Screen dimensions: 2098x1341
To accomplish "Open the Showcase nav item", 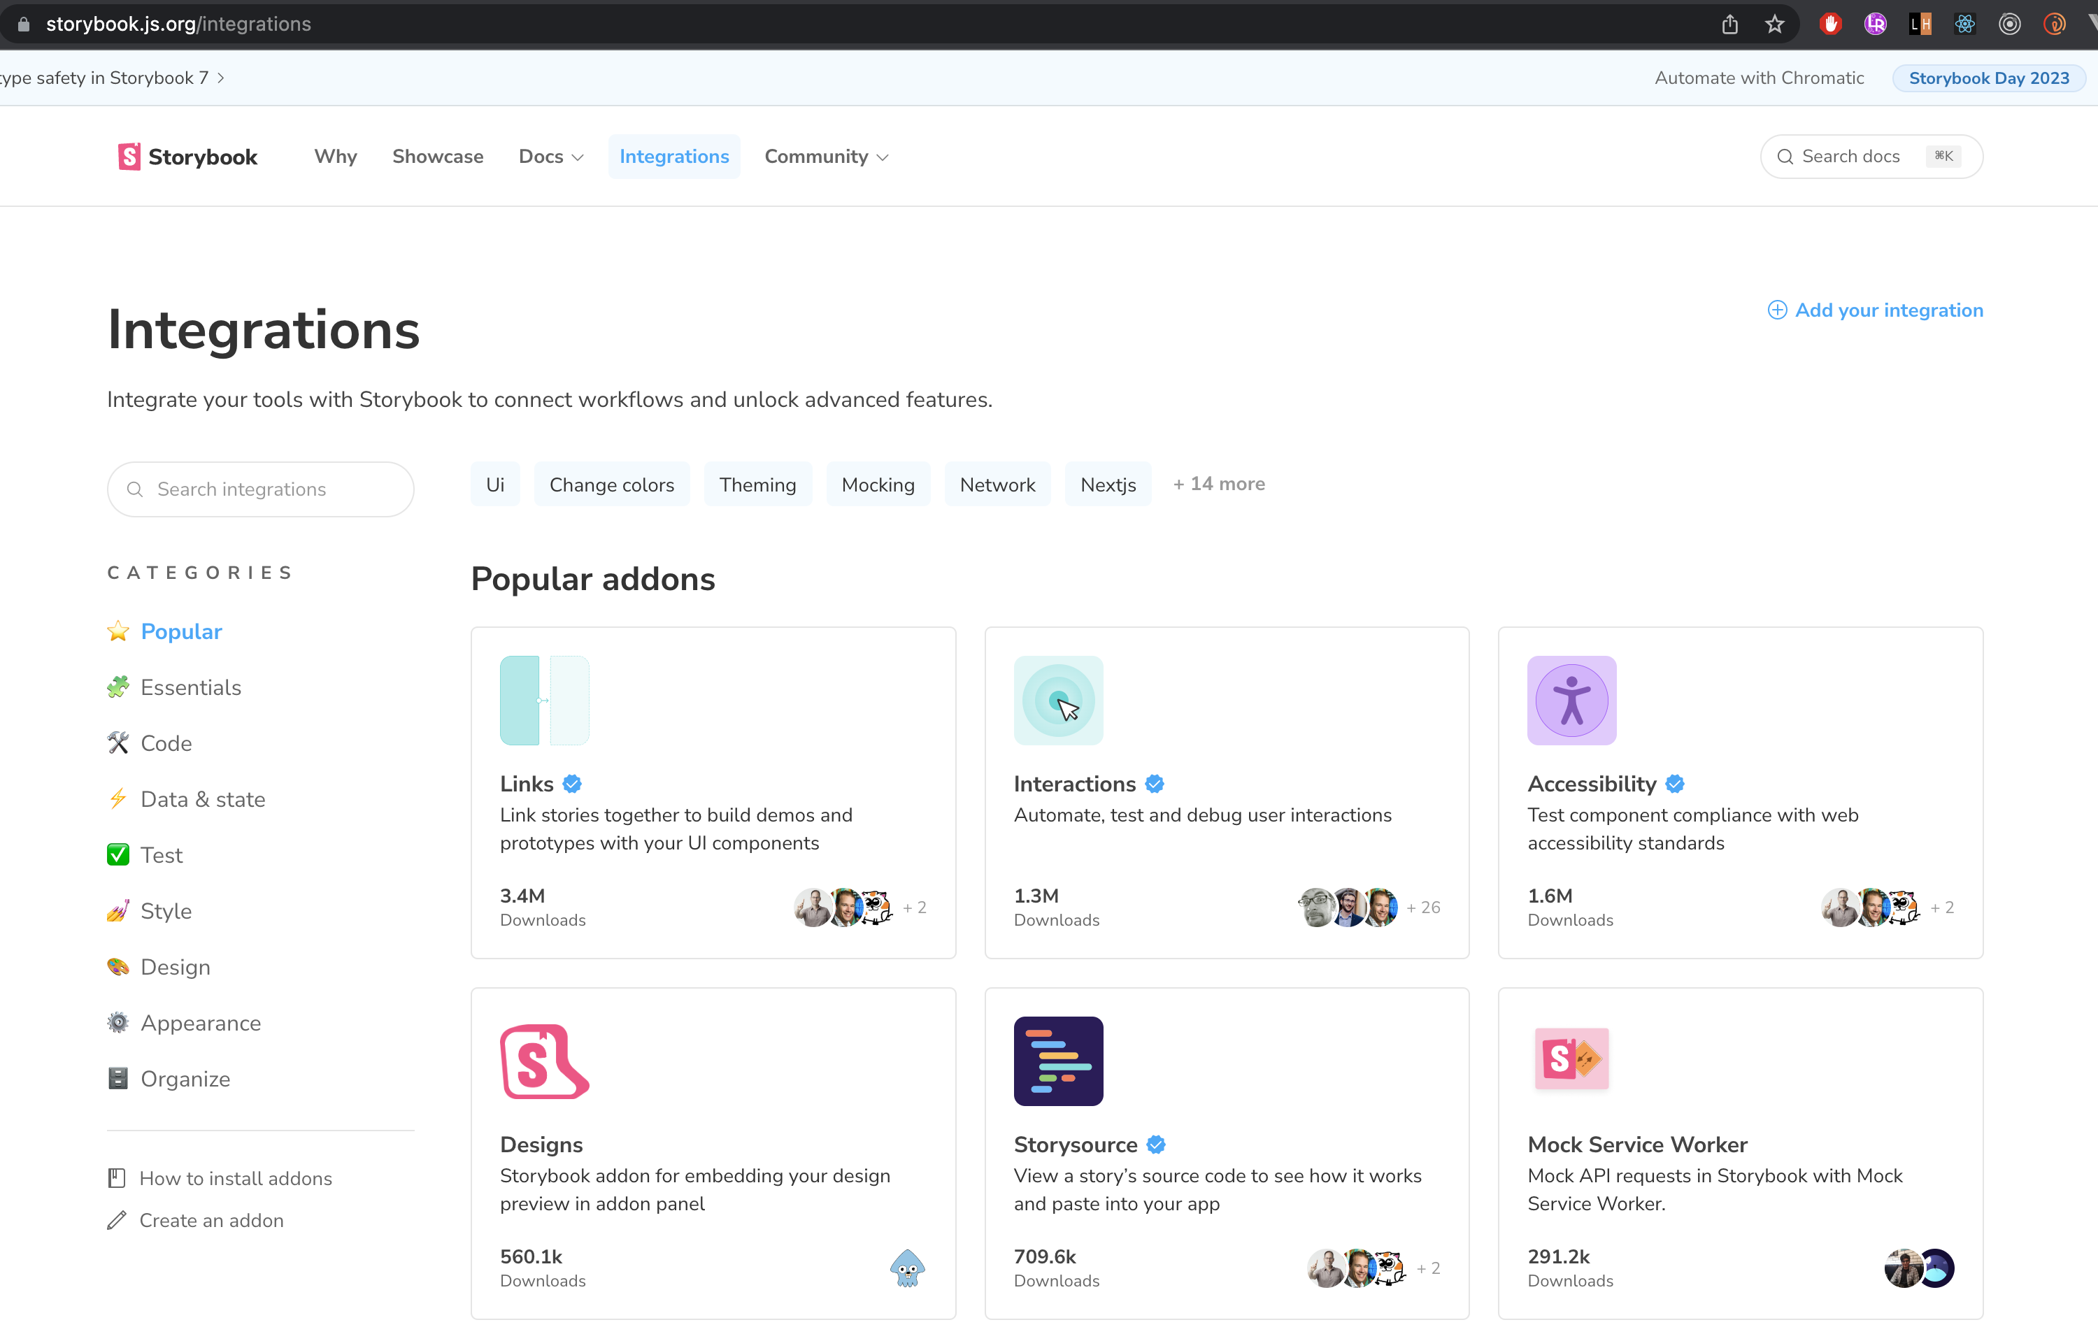I will coord(437,157).
